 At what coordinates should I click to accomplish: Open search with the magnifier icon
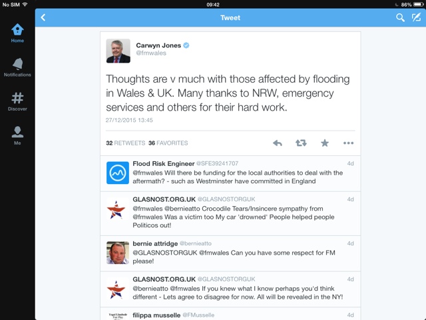tap(400, 18)
